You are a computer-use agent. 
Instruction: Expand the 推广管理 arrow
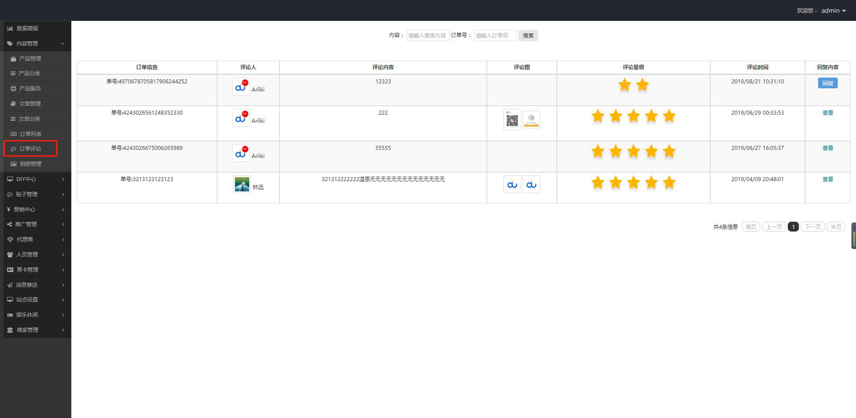[x=63, y=224]
